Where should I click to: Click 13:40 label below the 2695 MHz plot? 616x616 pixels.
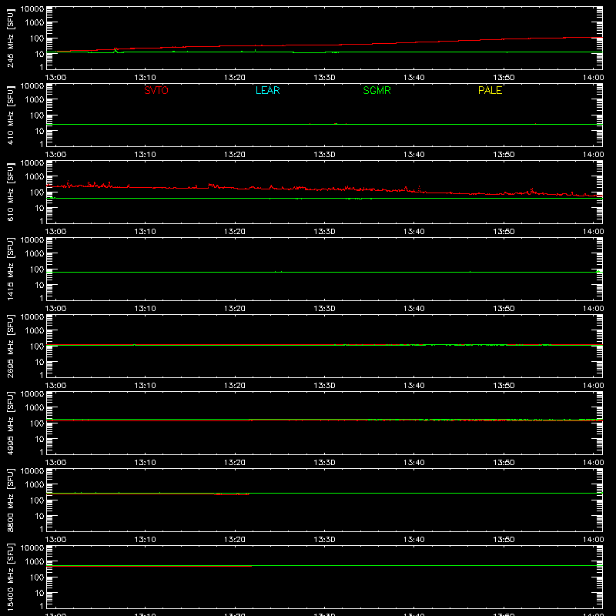tap(414, 386)
